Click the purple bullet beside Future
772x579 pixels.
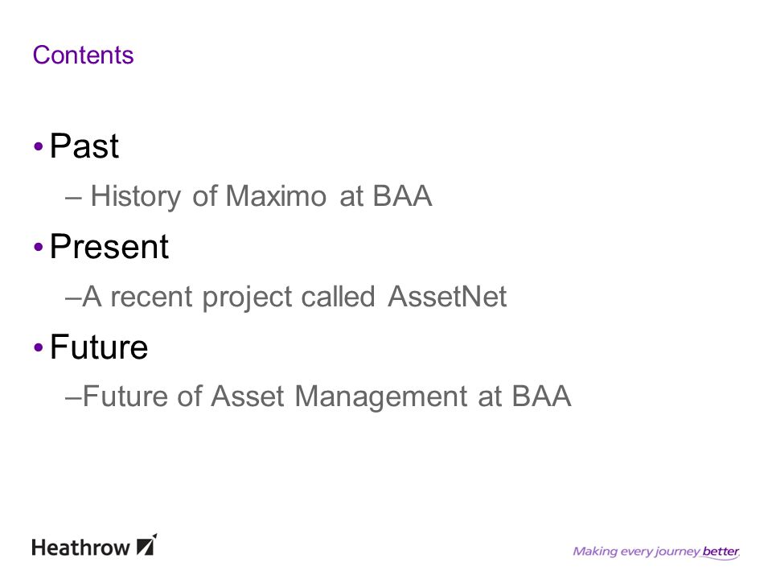[x=39, y=347]
